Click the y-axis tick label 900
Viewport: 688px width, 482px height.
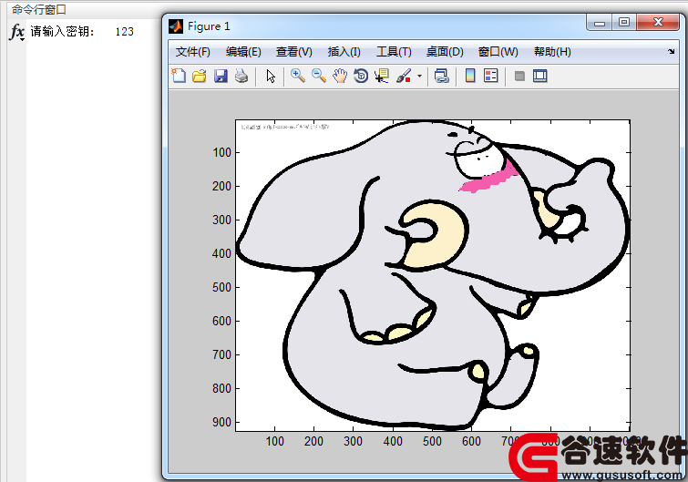coord(221,422)
